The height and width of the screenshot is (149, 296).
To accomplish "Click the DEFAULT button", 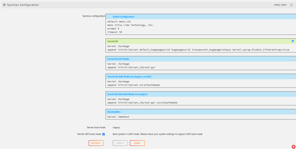I will 96,143.
